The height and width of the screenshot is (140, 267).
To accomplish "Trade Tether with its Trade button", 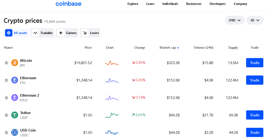I will pyautogui.click(x=255, y=115).
